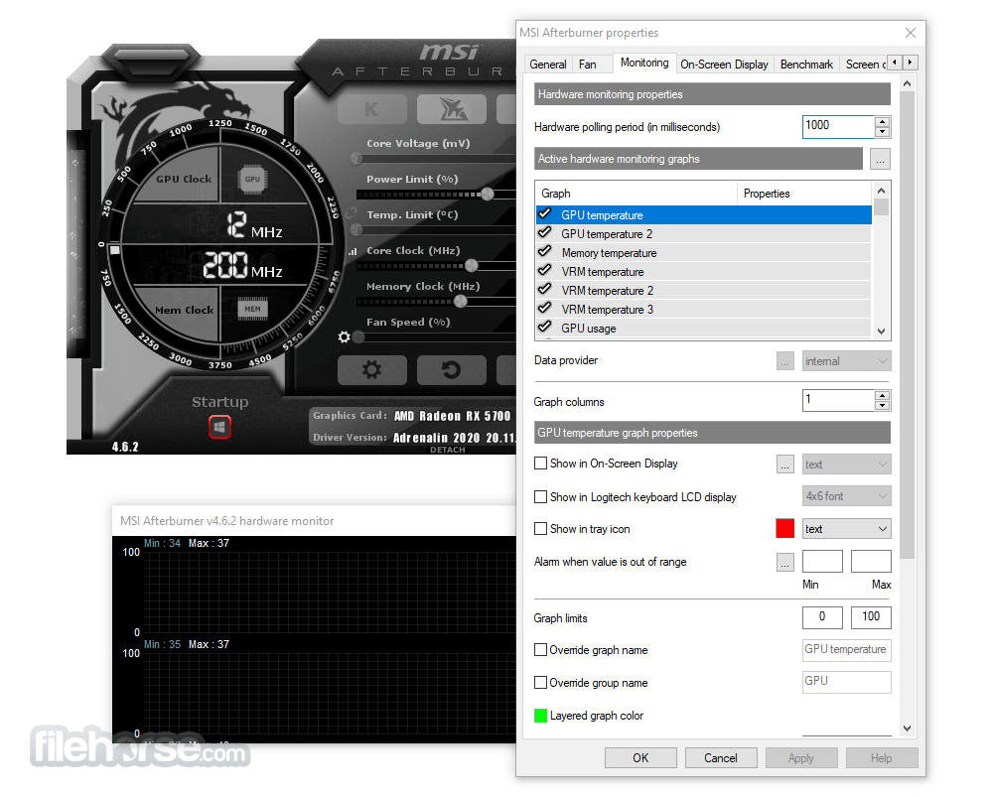Click alarm range ellipsis button
The height and width of the screenshot is (797, 993).
click(784, 562)
